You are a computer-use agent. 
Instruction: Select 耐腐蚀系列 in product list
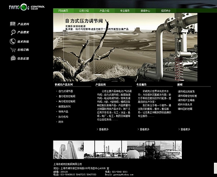pos(64,106)
